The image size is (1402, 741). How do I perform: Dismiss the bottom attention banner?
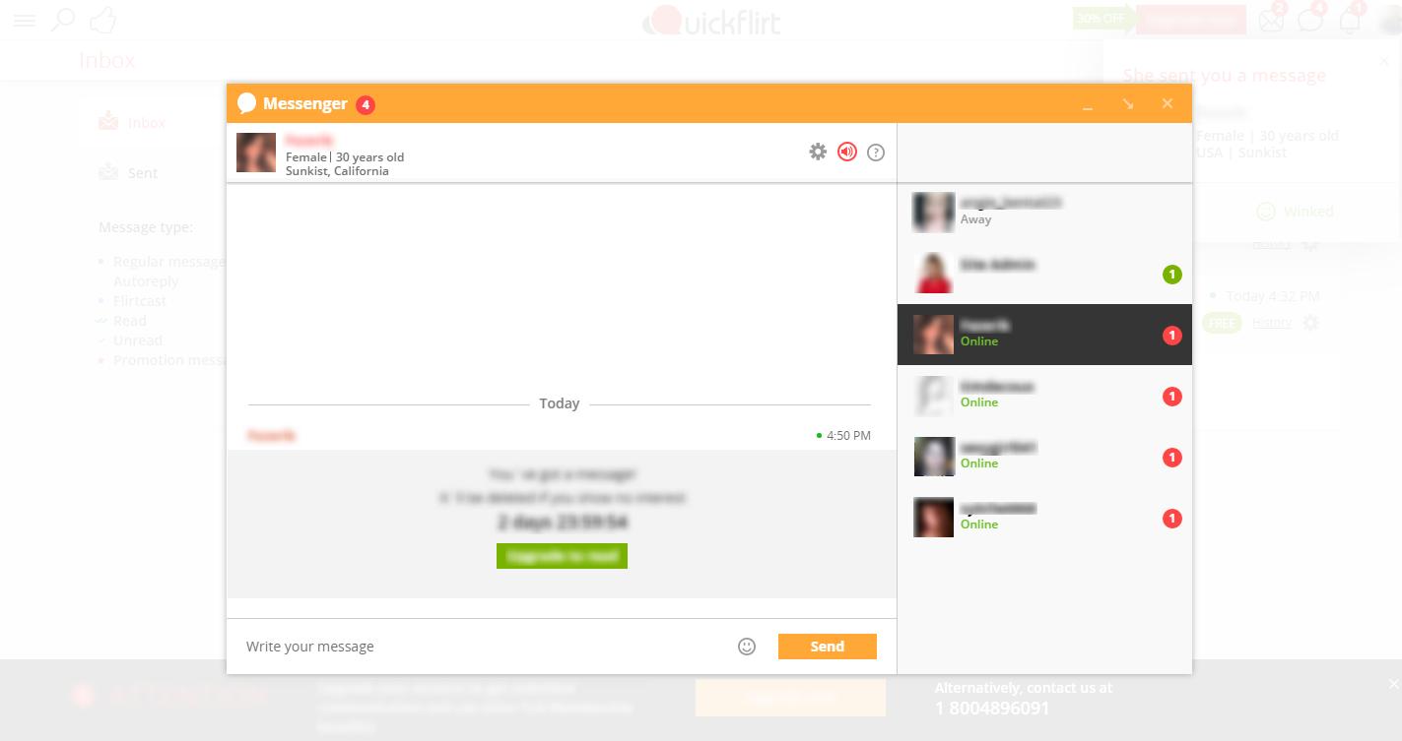pos(1393,684)
